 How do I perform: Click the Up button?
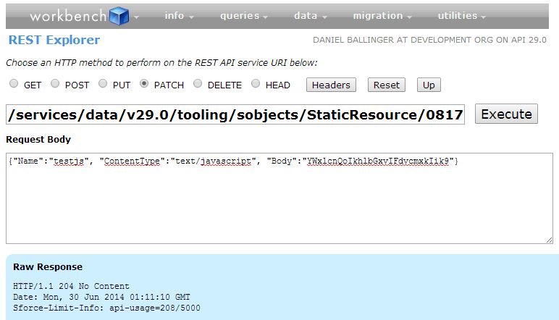(429, 85)
